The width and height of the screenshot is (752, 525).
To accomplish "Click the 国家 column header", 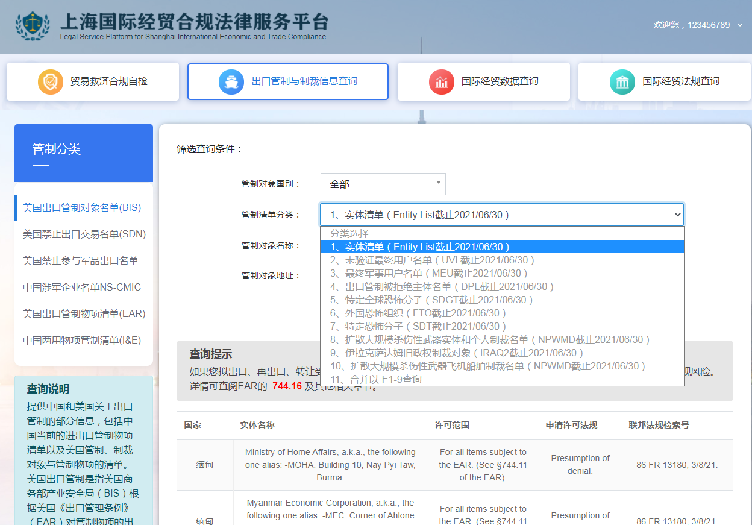I will (193, 425).
